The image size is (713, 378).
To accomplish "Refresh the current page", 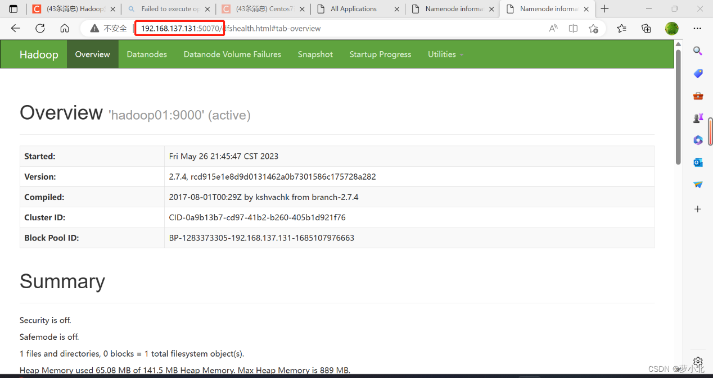I will pyautogui.click(x=40, y=29).
